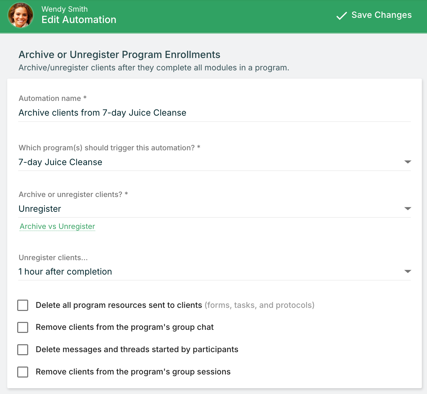Open the Archive vs Unregister help link
Viewport: 427px width, 394px height.
(57, 227)
